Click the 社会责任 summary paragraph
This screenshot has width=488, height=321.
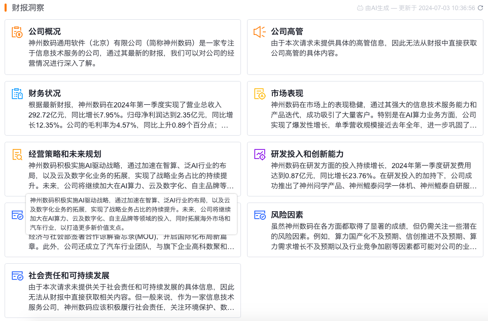coord(131,297)
